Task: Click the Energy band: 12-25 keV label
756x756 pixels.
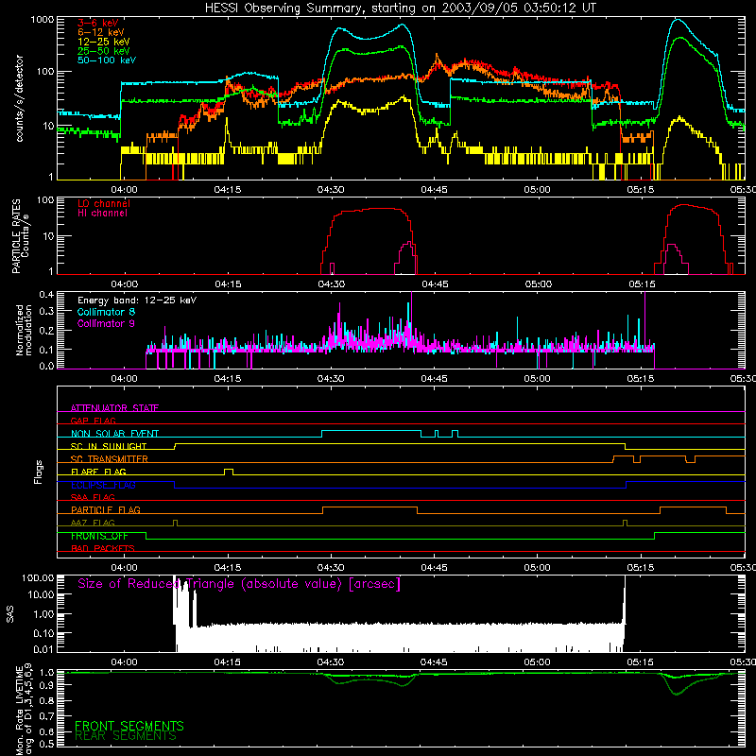Action: coord(137,301)
